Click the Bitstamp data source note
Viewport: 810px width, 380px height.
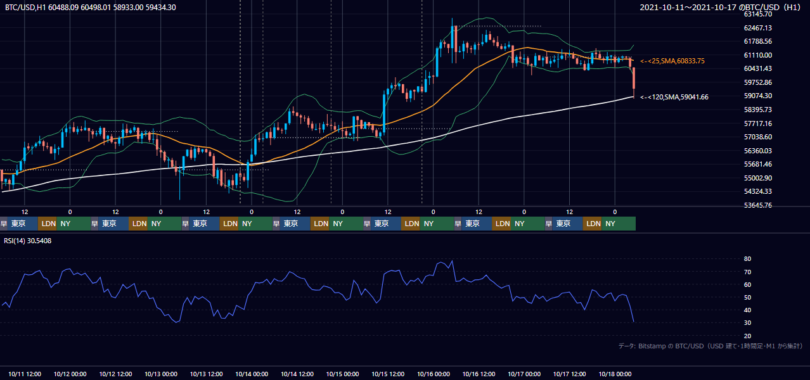(x=710, y=346)
